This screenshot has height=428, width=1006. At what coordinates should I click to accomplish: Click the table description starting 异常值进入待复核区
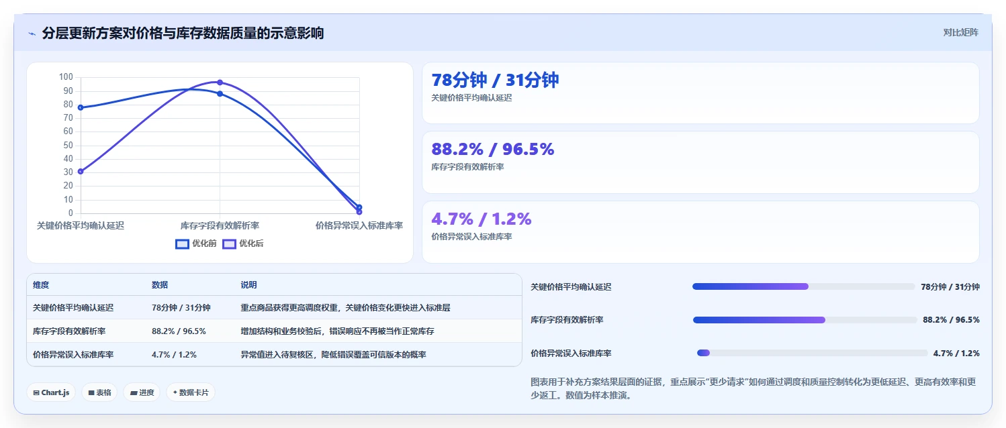(x=333, y=354)
